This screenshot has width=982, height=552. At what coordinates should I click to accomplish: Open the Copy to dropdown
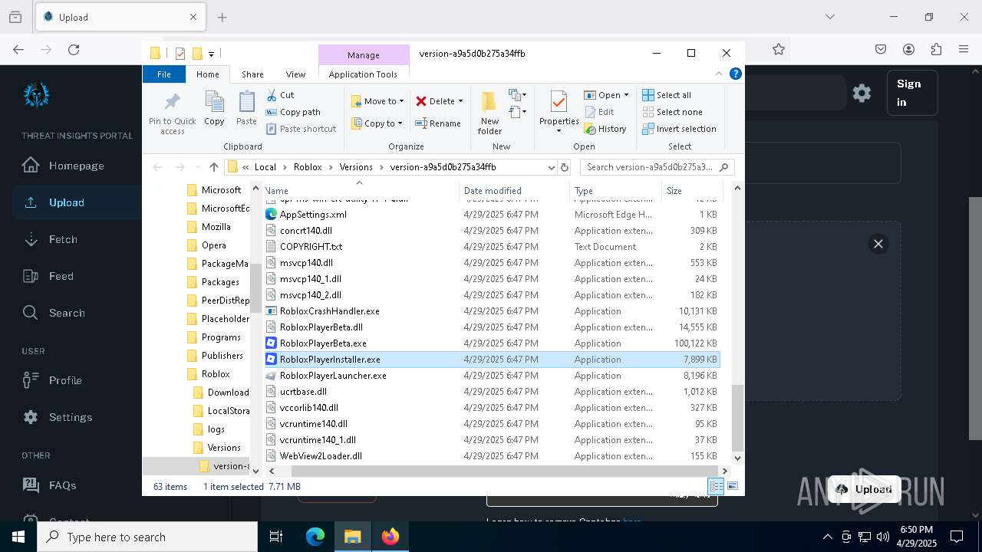click(x=377, y=123)
